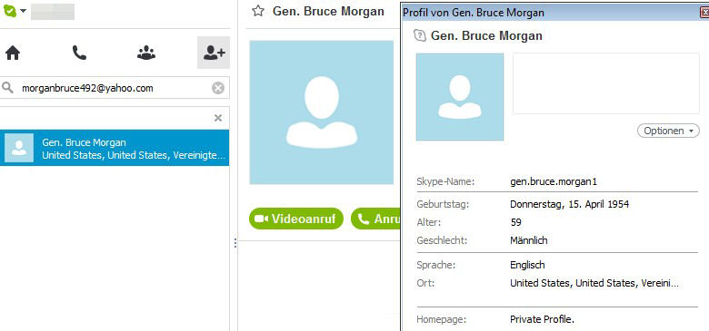Start a Videoanruf with the contact

pyautogui.click(x=296, y=219)
